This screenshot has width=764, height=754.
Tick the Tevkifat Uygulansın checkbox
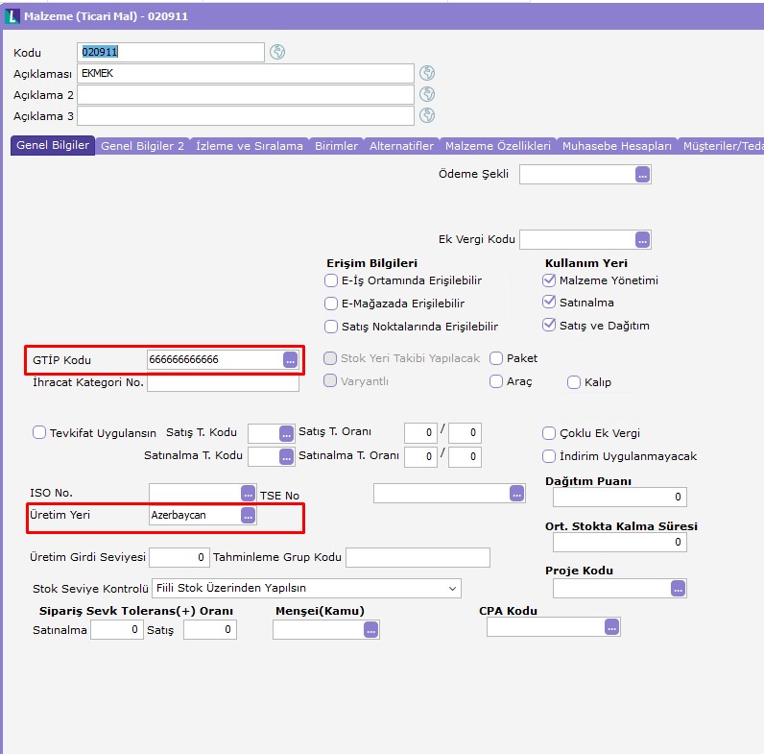pyautogui.click(x=39, y=432)
